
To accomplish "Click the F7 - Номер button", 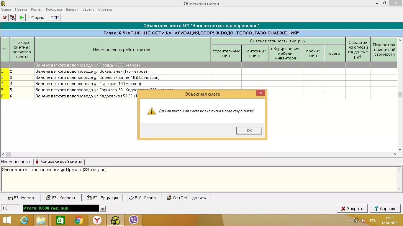I will click(x=21, y=198).
